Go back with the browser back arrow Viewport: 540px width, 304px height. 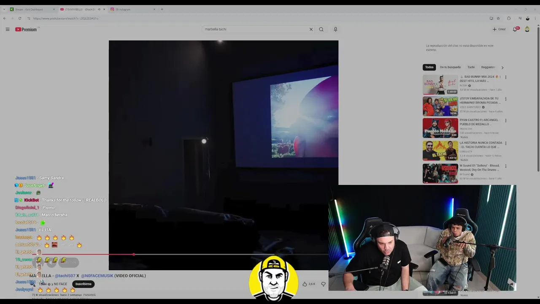point(5,18)
